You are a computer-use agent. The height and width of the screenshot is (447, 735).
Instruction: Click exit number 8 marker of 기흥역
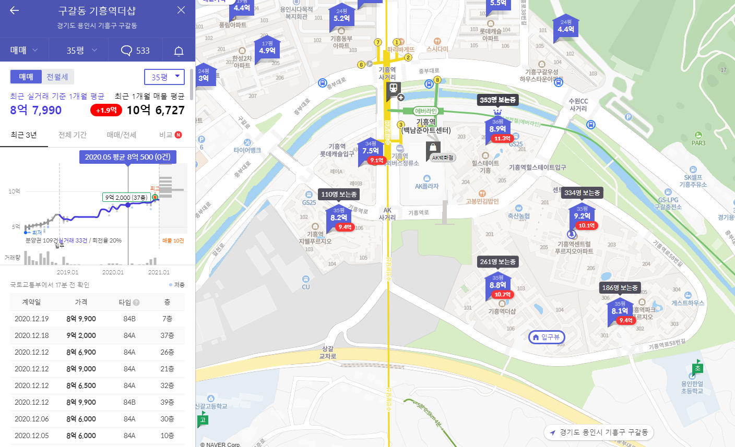pos(437,80)
